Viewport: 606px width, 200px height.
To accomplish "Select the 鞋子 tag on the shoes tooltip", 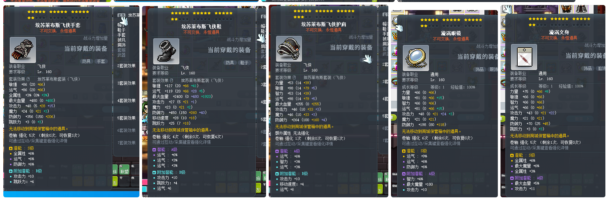I will pyautogui.click(x=244, y=63).
